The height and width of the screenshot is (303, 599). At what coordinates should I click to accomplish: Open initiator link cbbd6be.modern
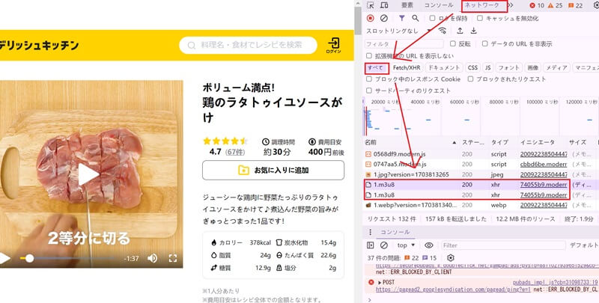click(544, 164)
